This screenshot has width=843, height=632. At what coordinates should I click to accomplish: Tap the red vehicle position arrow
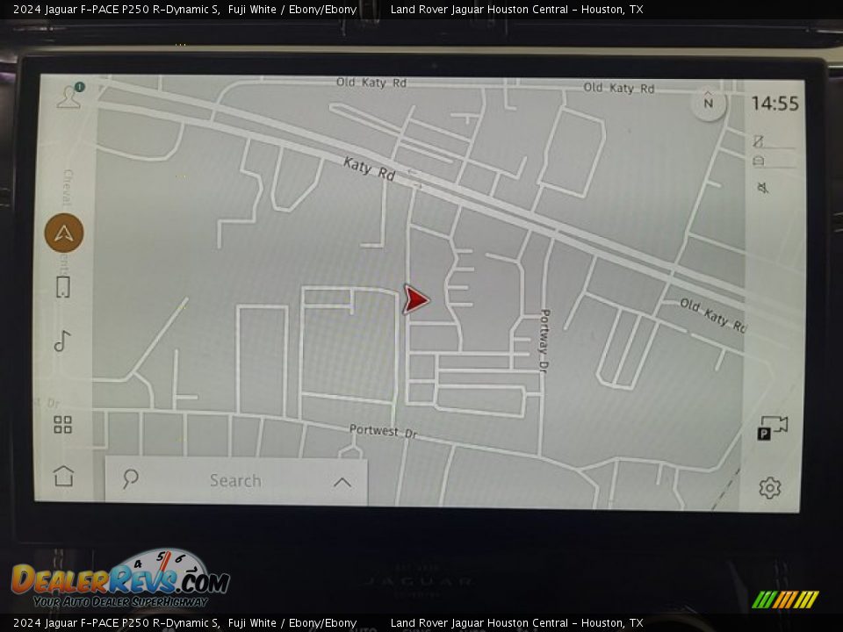coord(415,299)
